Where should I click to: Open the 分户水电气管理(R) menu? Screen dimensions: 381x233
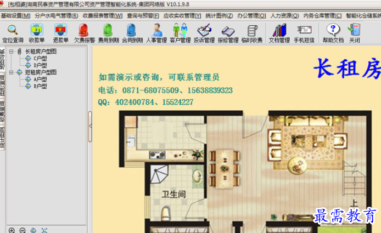pyautogui.click(x=57, y=16)
